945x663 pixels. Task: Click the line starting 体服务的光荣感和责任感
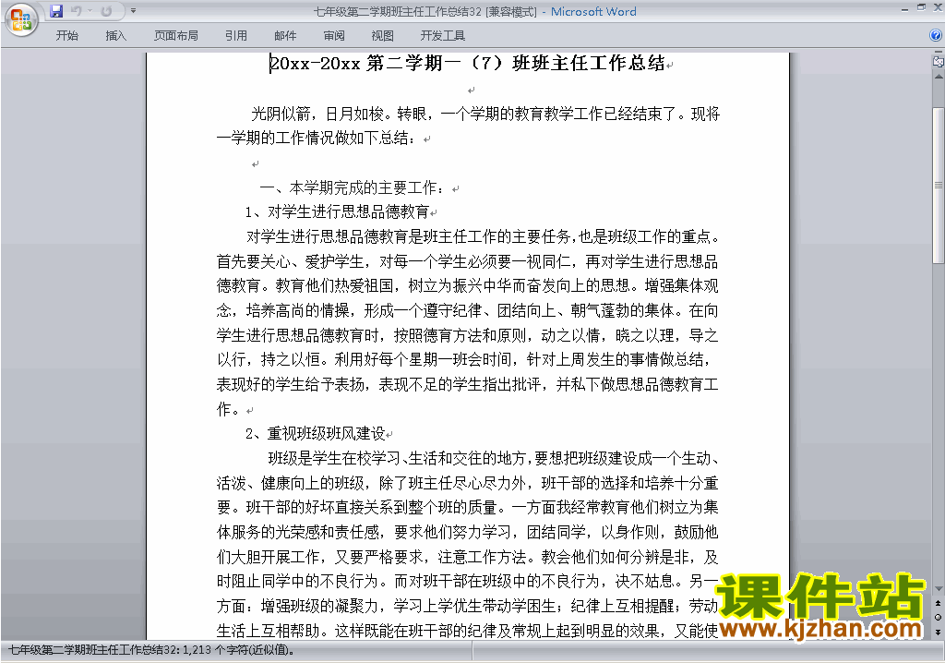coord(467,532)
